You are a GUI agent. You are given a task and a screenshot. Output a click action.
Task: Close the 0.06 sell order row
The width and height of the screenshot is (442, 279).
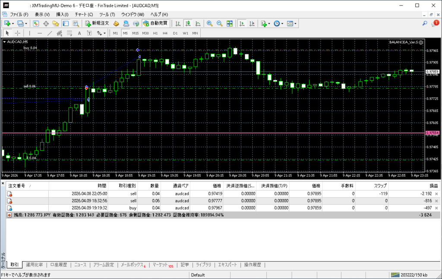click(436, 201)
